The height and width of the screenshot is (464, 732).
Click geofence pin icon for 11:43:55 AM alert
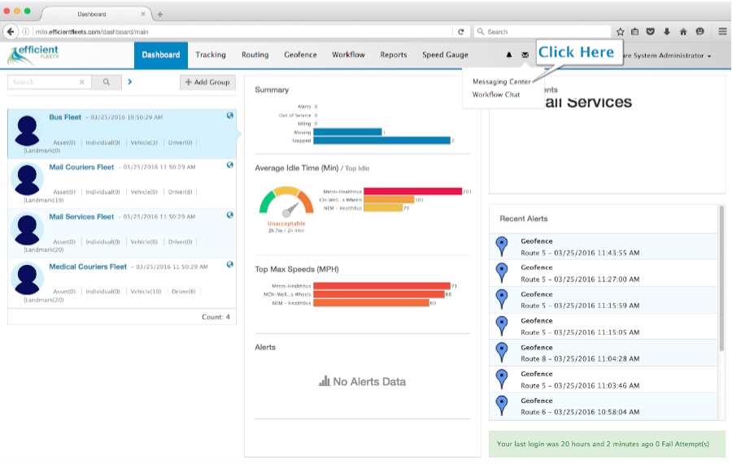tap(502, 246)
